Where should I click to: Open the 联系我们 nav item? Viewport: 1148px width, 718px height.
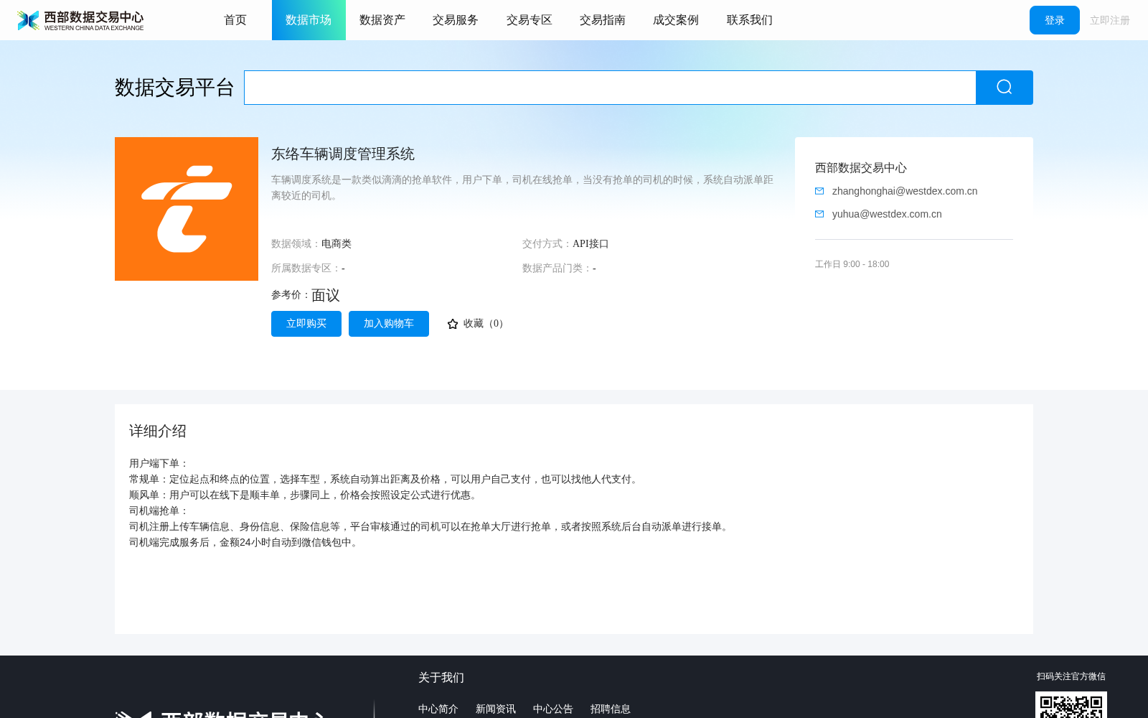(750, 20)
